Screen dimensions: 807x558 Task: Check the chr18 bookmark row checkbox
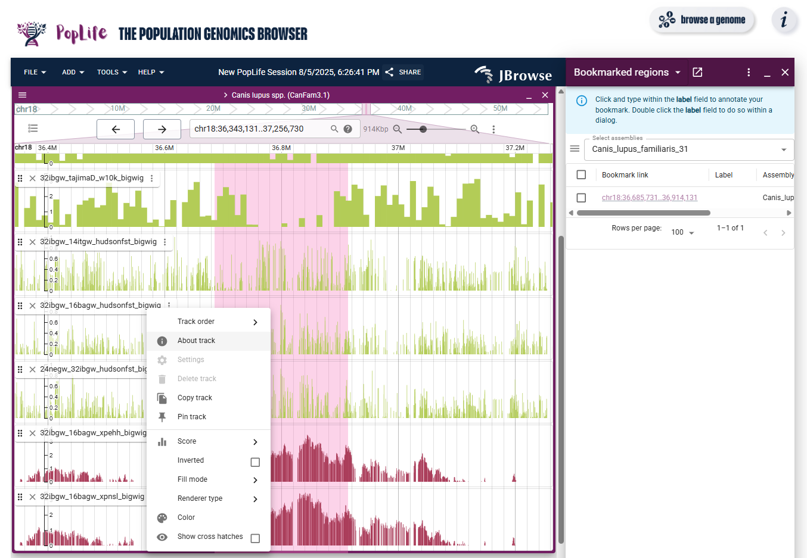(581, 198)
